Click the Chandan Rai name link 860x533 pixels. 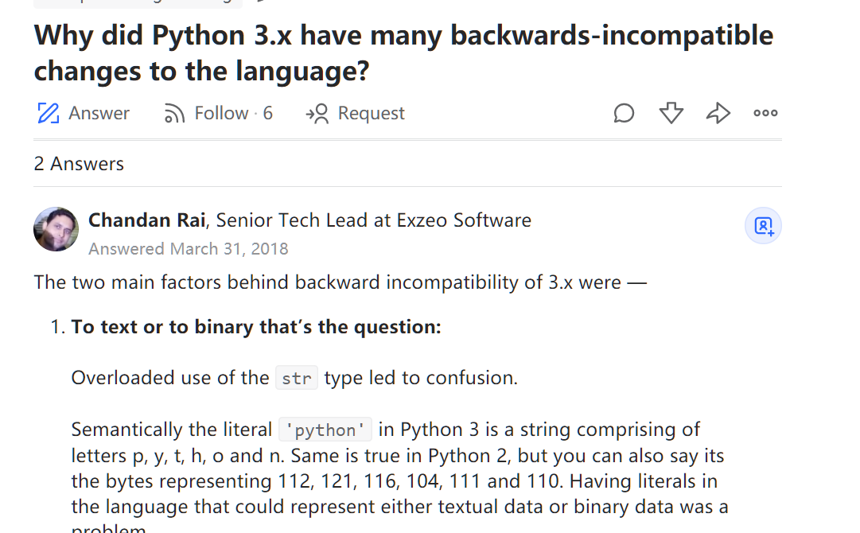(146, 220)
